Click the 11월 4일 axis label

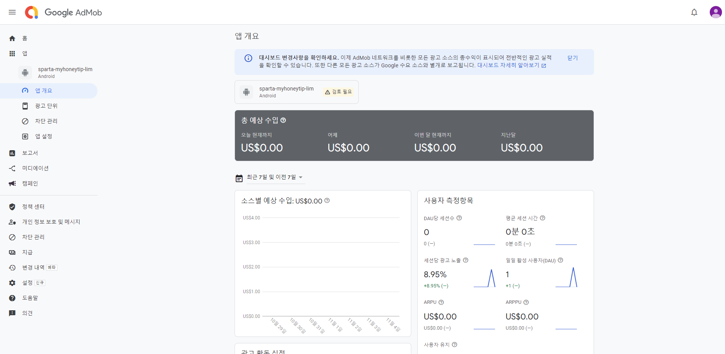coord(394,325)
